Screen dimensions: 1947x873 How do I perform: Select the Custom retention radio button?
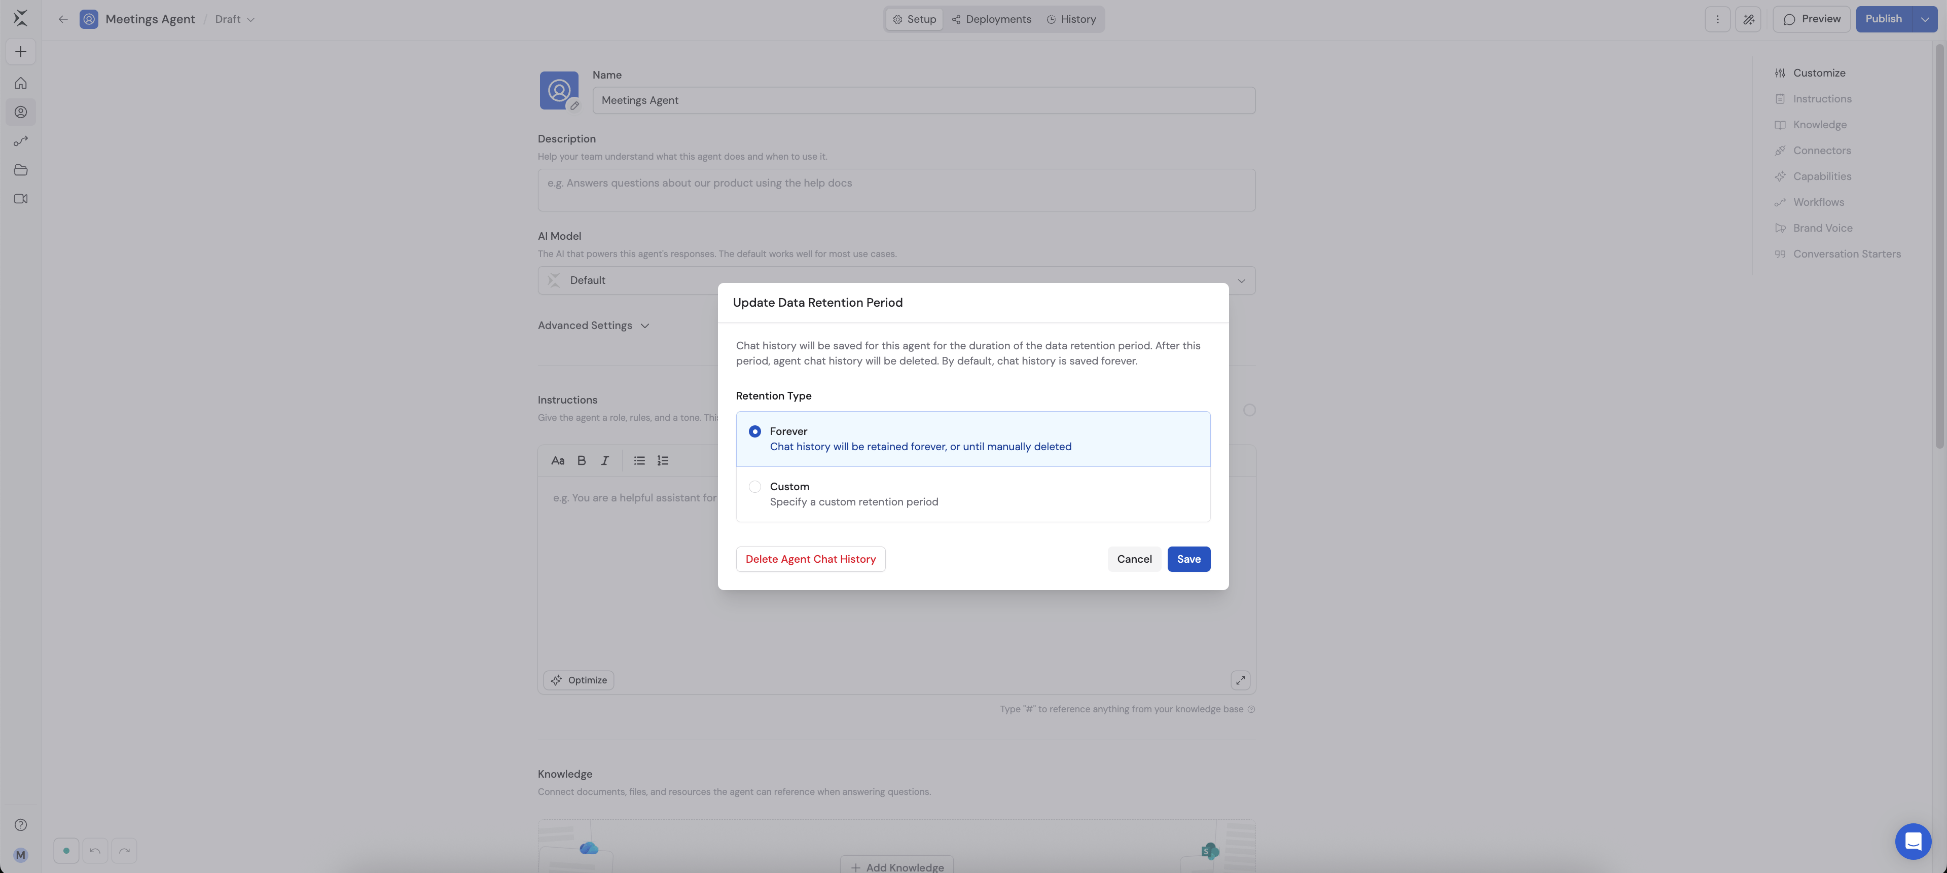point(754,487)
